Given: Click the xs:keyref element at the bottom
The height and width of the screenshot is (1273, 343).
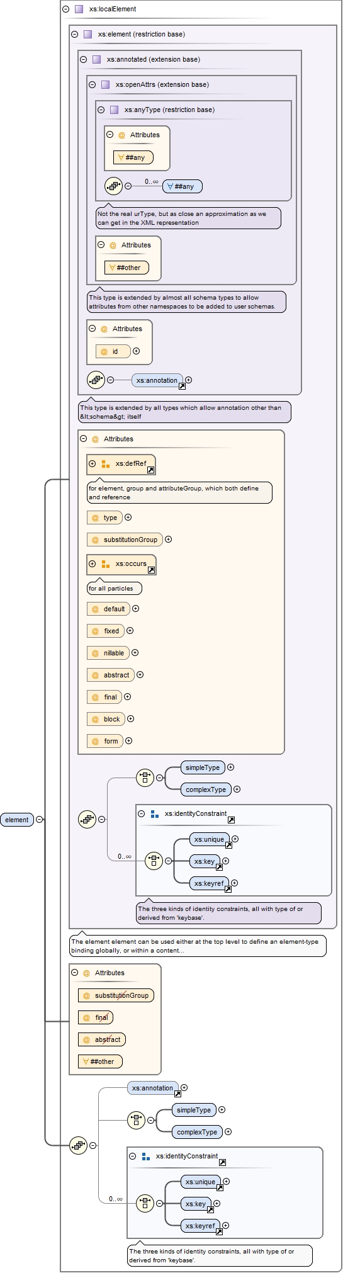Looking at the screenshot, I should (200, 1225).
